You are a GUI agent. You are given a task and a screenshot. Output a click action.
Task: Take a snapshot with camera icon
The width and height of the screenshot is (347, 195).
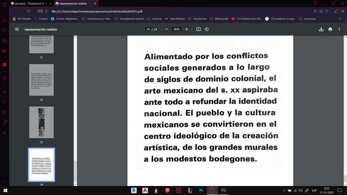pyautogui.click(x=321, y=11)
